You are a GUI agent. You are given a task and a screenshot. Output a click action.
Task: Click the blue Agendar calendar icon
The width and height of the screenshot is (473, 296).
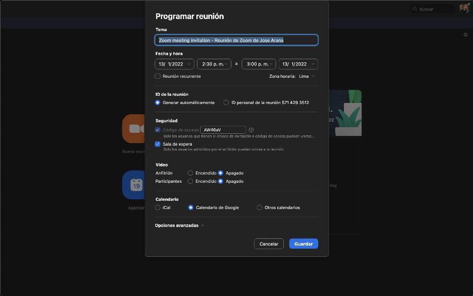(x=134, y=185)
